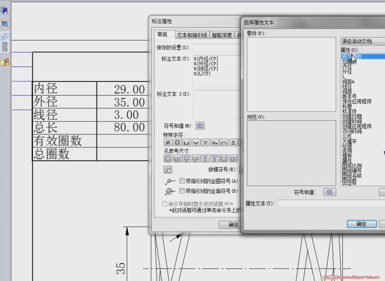
Task: Click the select tools sidebar icon
Action: coord(5,24)
